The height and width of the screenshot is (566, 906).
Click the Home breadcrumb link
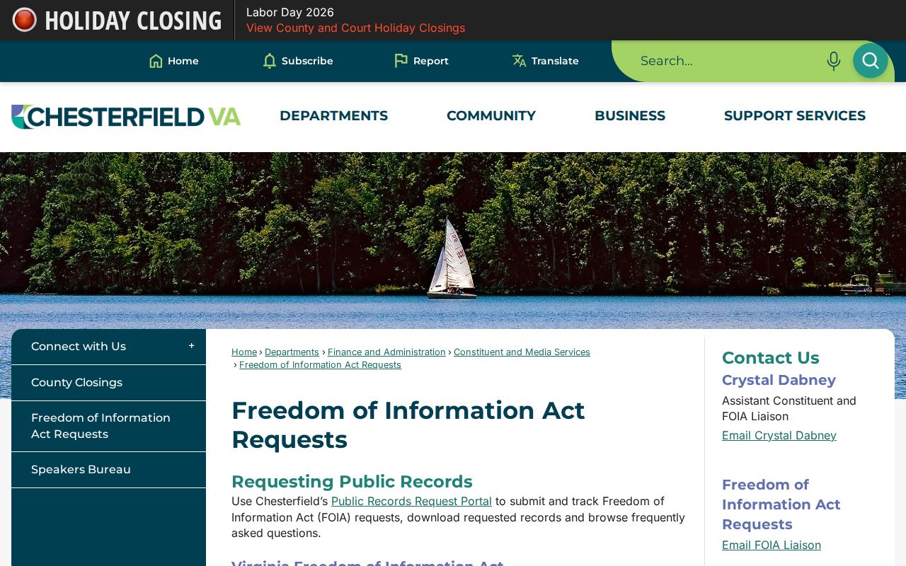pyautogui.click(x=244, y=352)
